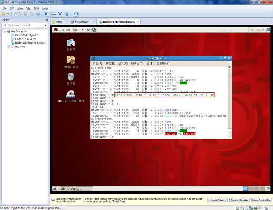
Task: Select the RHEL/5.3 i386 DVD icon
Action: point(71,96)
